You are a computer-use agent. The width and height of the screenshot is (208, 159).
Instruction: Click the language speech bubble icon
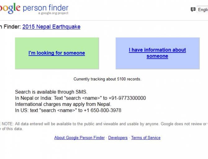point(193,10)
